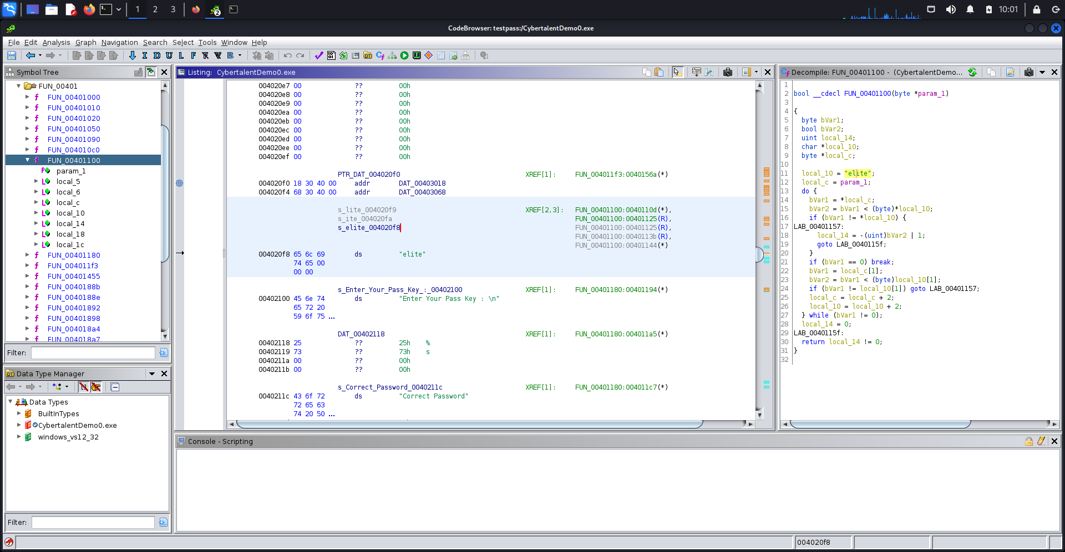Click the Symbol Tree filter field
This screenshot has width=1065, height=552.
click(x=93, y=352)
